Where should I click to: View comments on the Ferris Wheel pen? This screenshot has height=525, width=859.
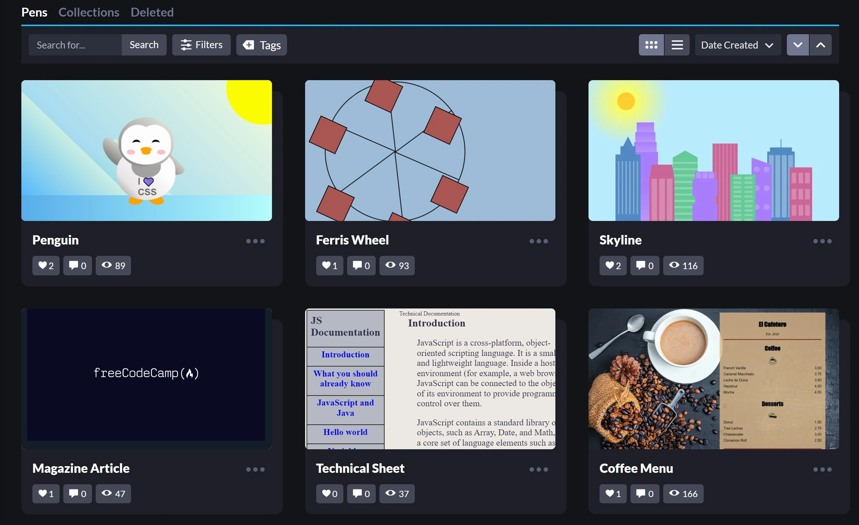(361, 265)
